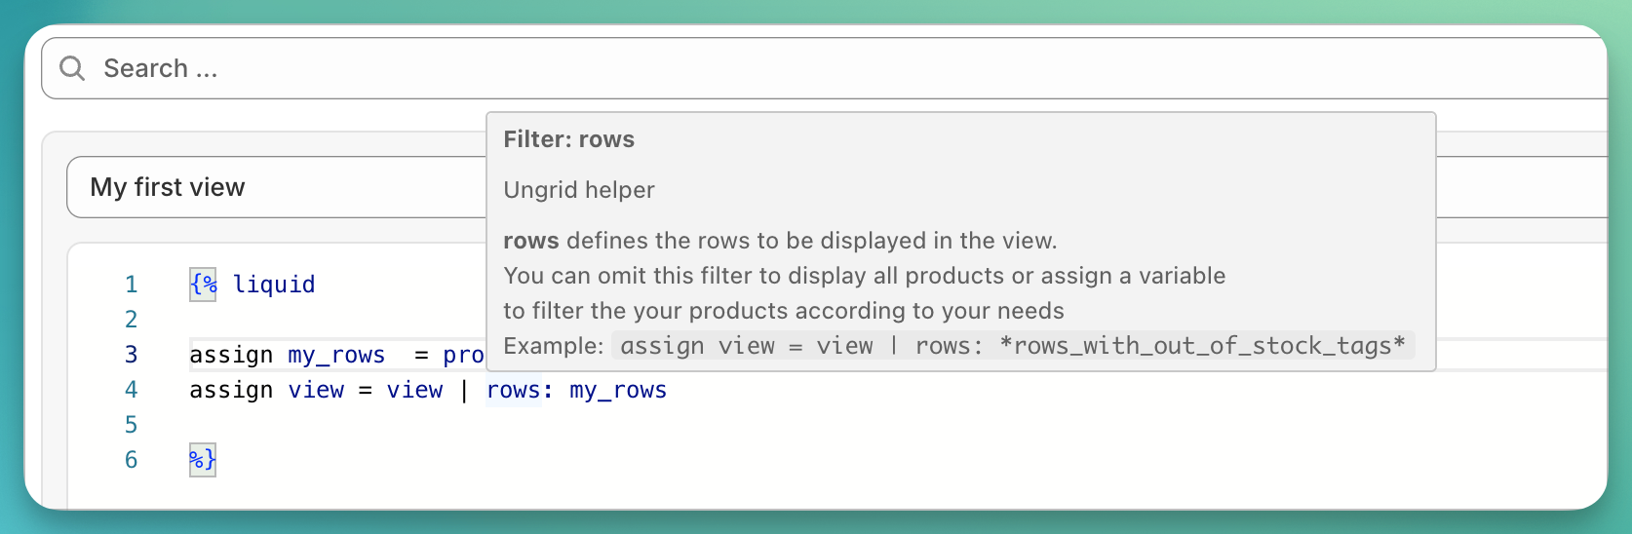Click the 'My first view' name field
Image resolution: width=1632 pixels, height=534 pixels.
tap(273, 187)
